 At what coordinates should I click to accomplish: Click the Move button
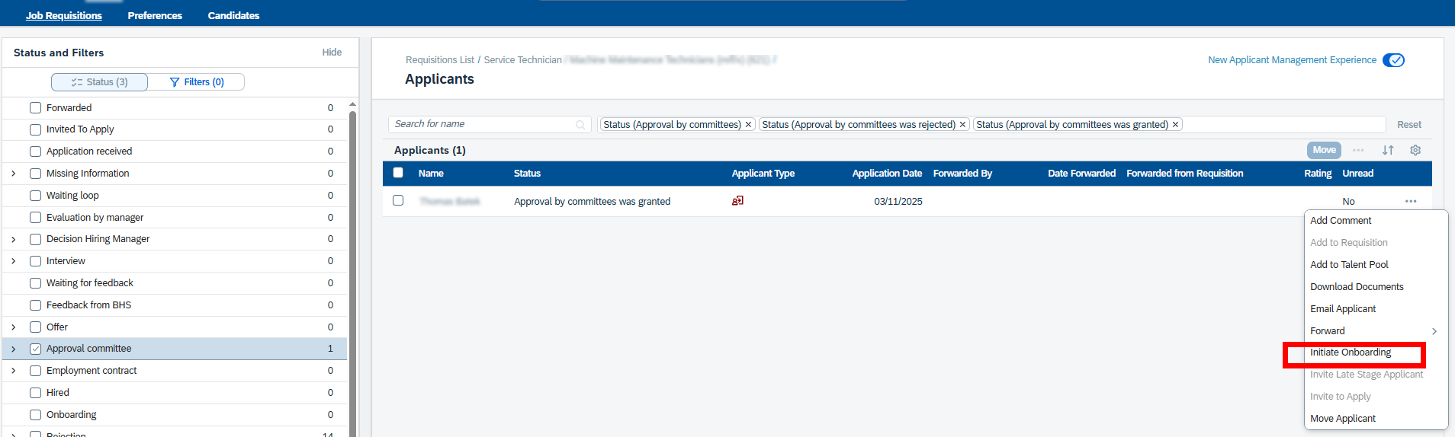pyautogui.click(x=1324, y=150)
